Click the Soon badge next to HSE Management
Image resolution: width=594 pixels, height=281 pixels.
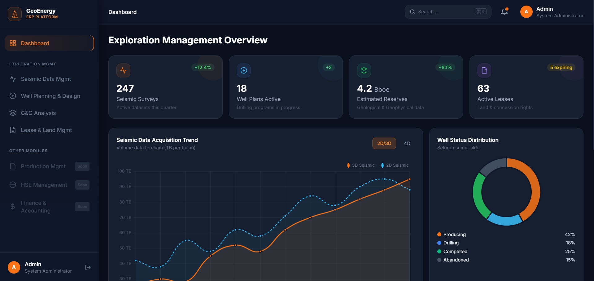82,185
